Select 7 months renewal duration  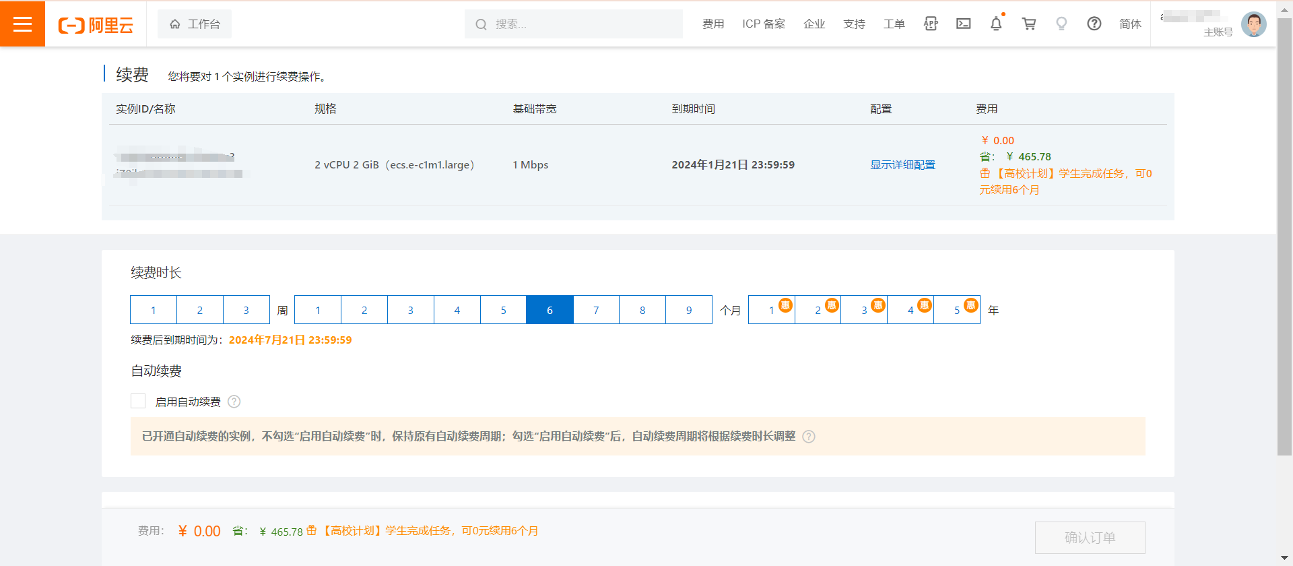click(x=596, y=310)
